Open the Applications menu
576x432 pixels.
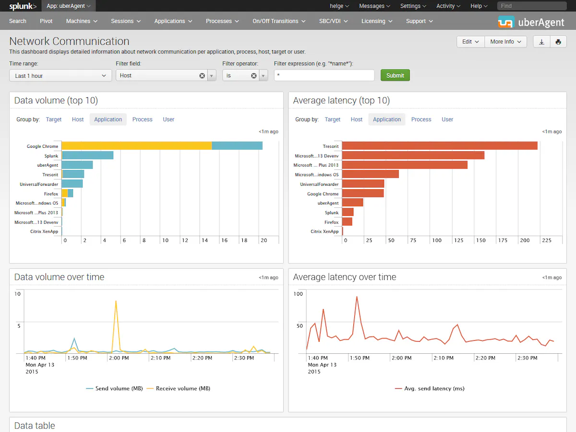(x=173, y=21)
